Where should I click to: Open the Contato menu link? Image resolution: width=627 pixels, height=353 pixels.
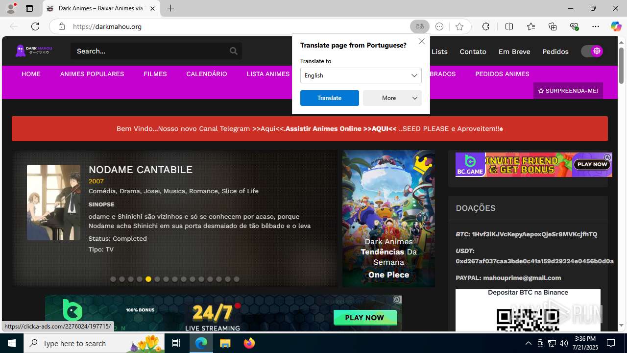[x=473, y=51]
